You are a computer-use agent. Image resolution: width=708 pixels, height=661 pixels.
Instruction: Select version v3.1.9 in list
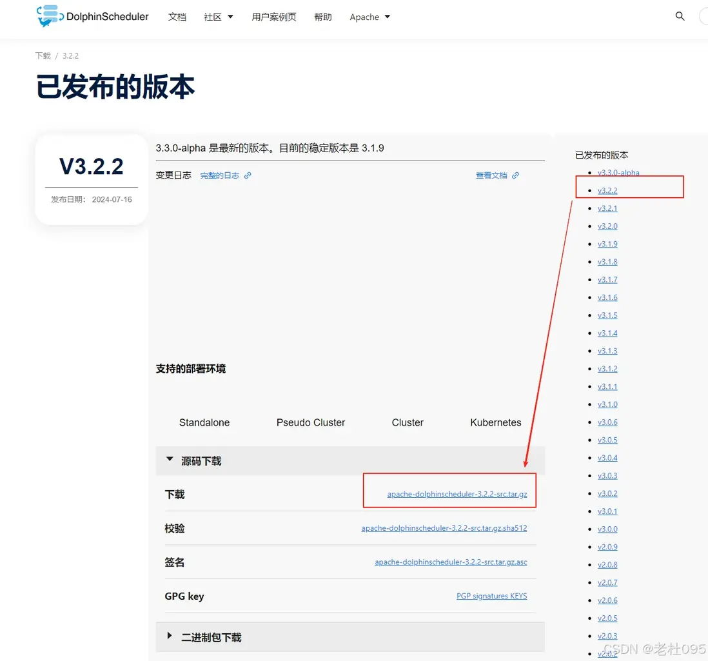click(x=607, y=244)
